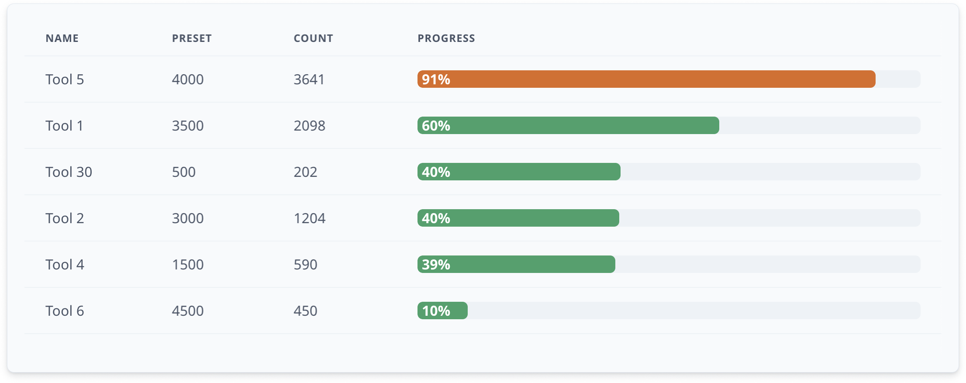This screenshot has width=966, height=383.
Task: Click the 40% progress bar for Tool 30
Action: (519, 172)
